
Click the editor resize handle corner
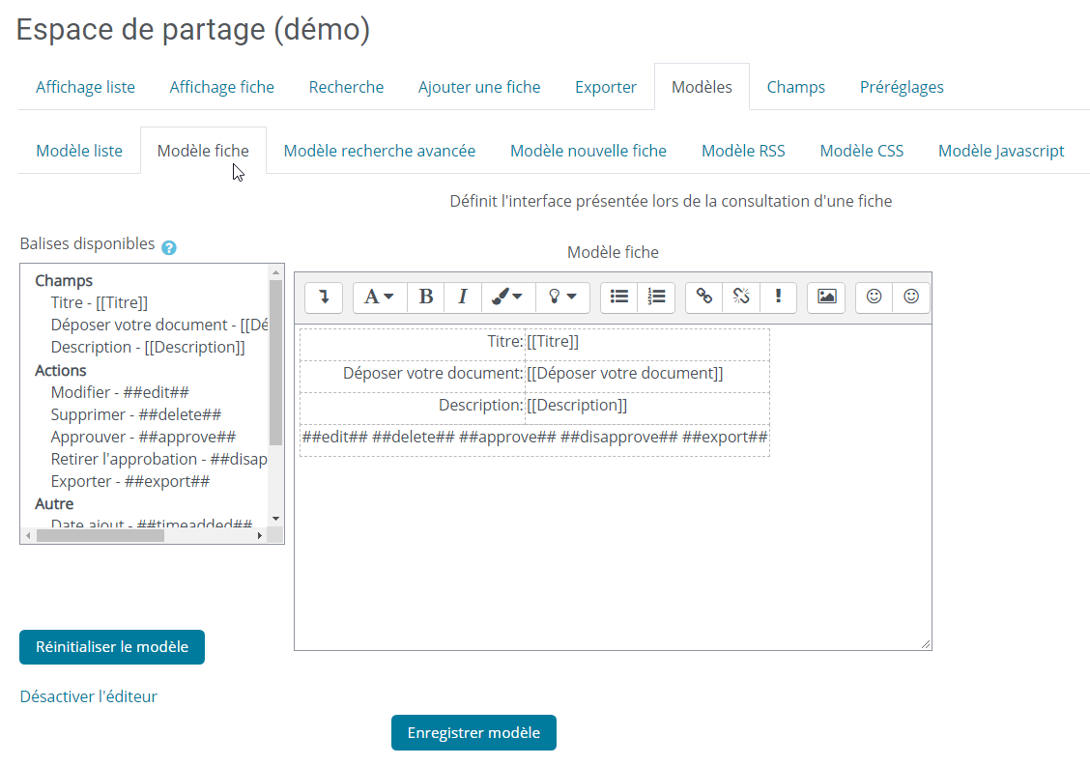pos(926,644)
